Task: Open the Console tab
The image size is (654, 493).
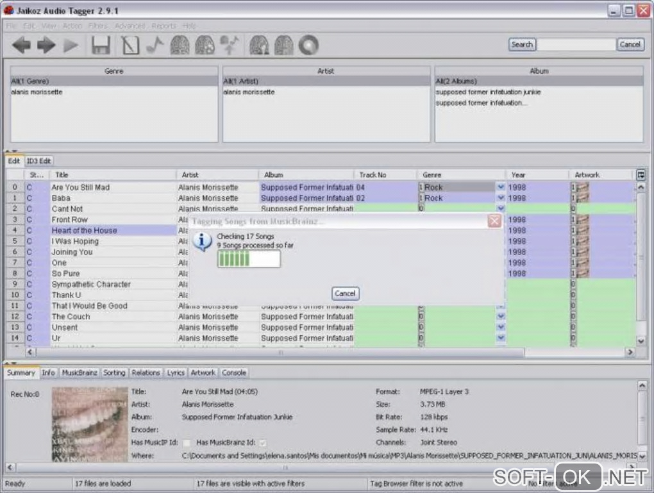Action: [x=233, y=373]
